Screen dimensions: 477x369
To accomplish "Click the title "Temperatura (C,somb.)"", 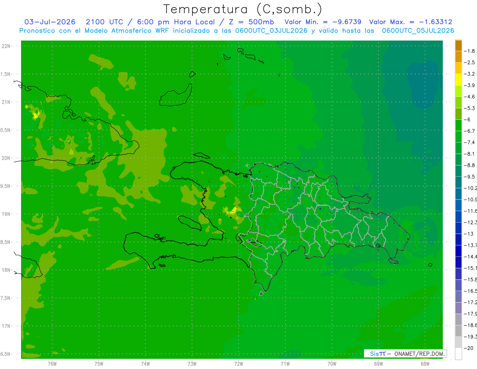I will (x=243, y=9).
